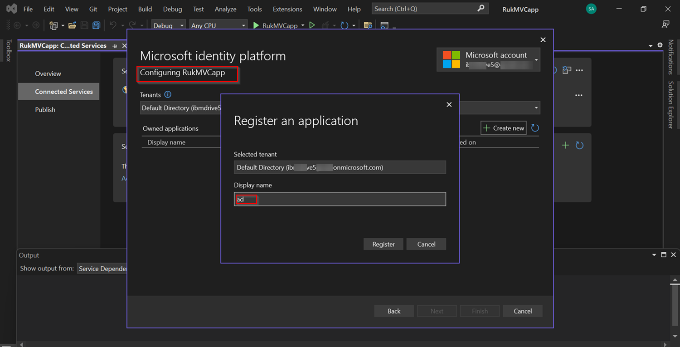This screenshot has width=680, height=347.
Task: Pin the RukMVCapp Connected Services tab
Action: pyautogui.click(x=115, y=46)
